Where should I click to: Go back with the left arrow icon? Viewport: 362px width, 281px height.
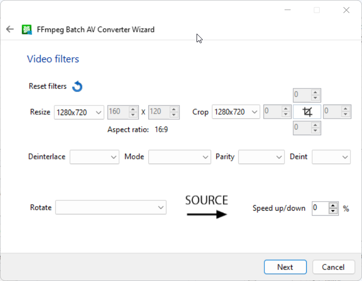click(x=10, y=29)
